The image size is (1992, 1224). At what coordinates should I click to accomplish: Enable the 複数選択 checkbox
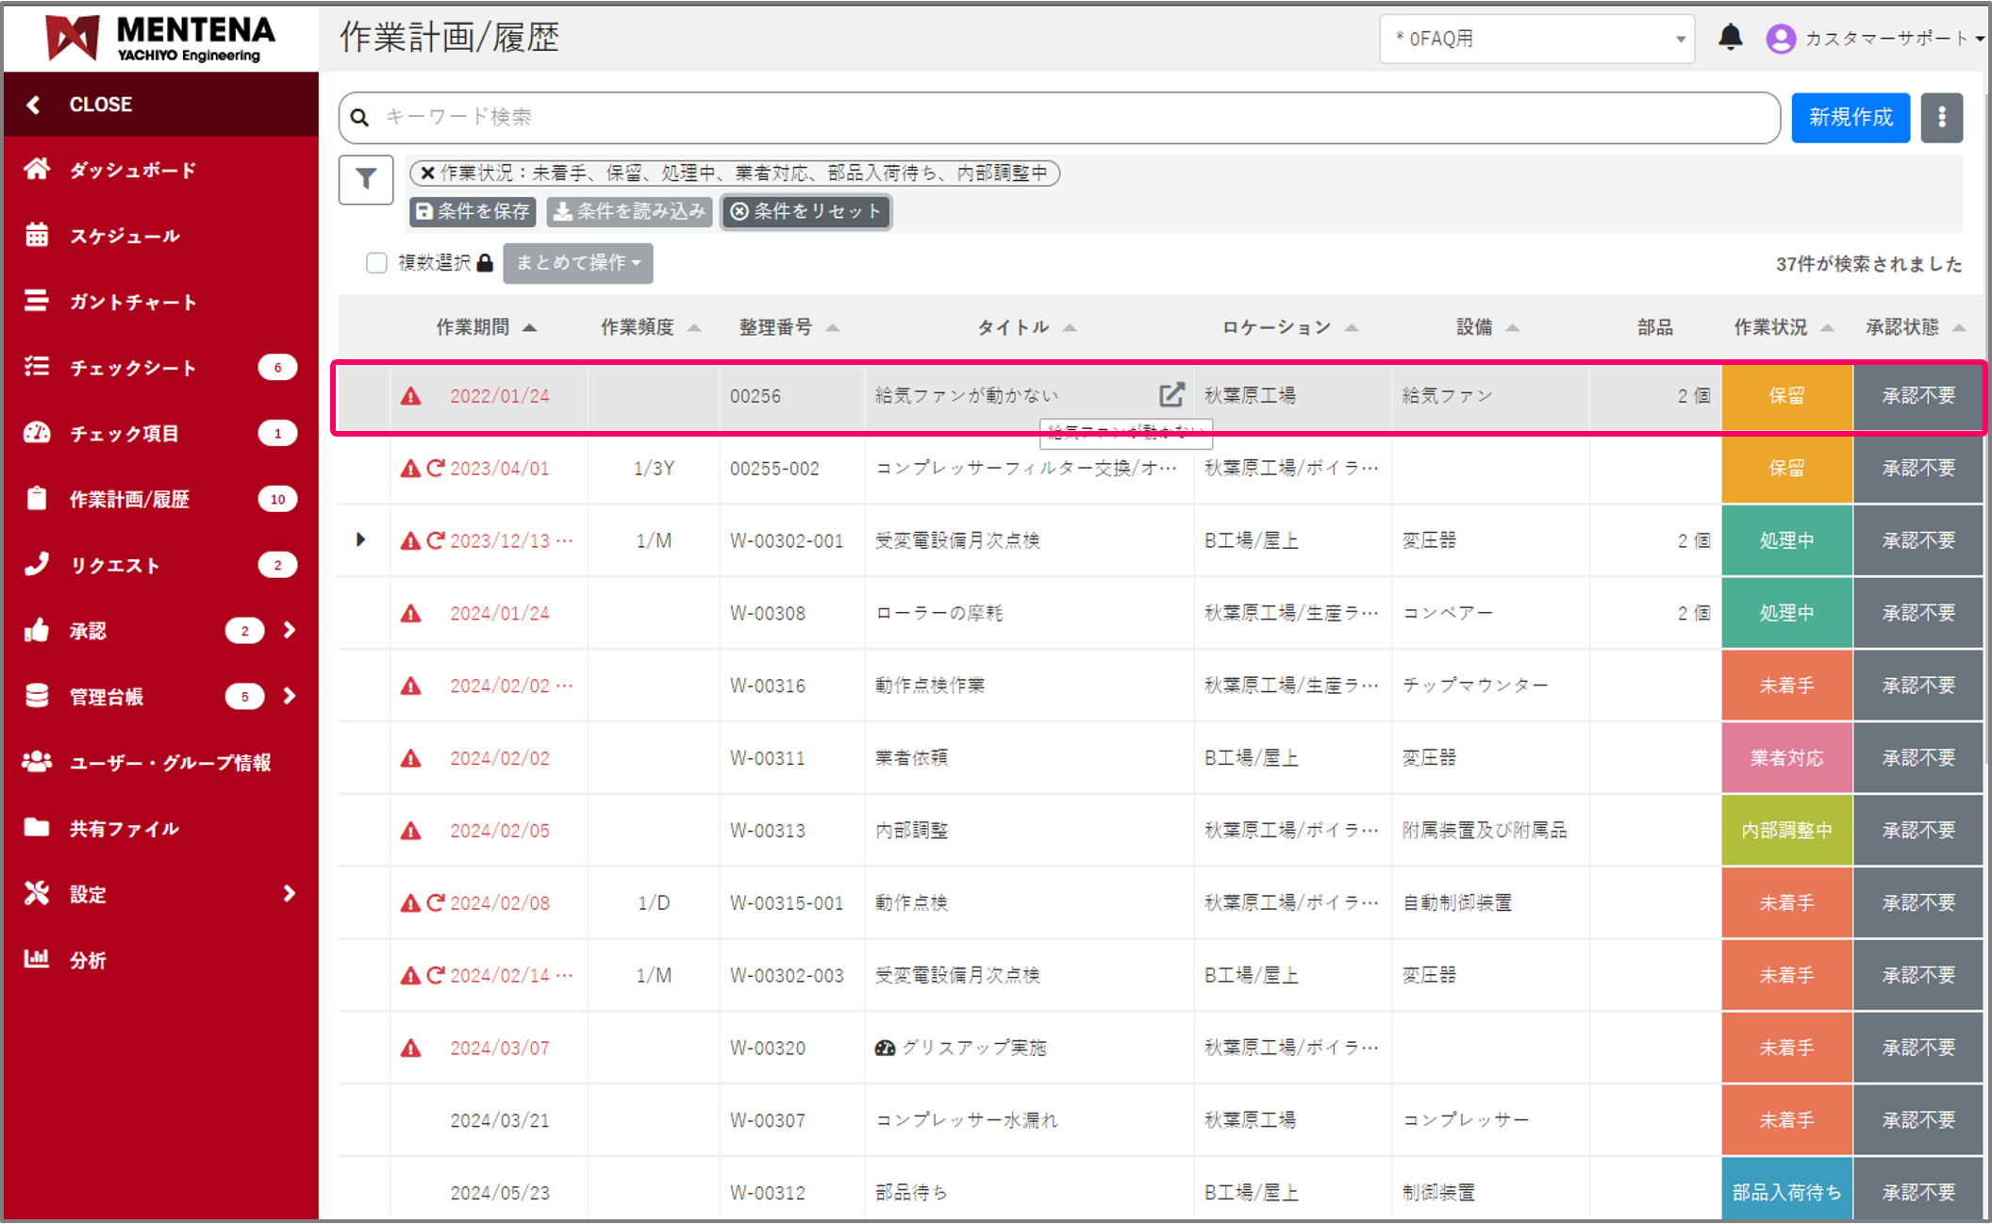coord(376,263)
